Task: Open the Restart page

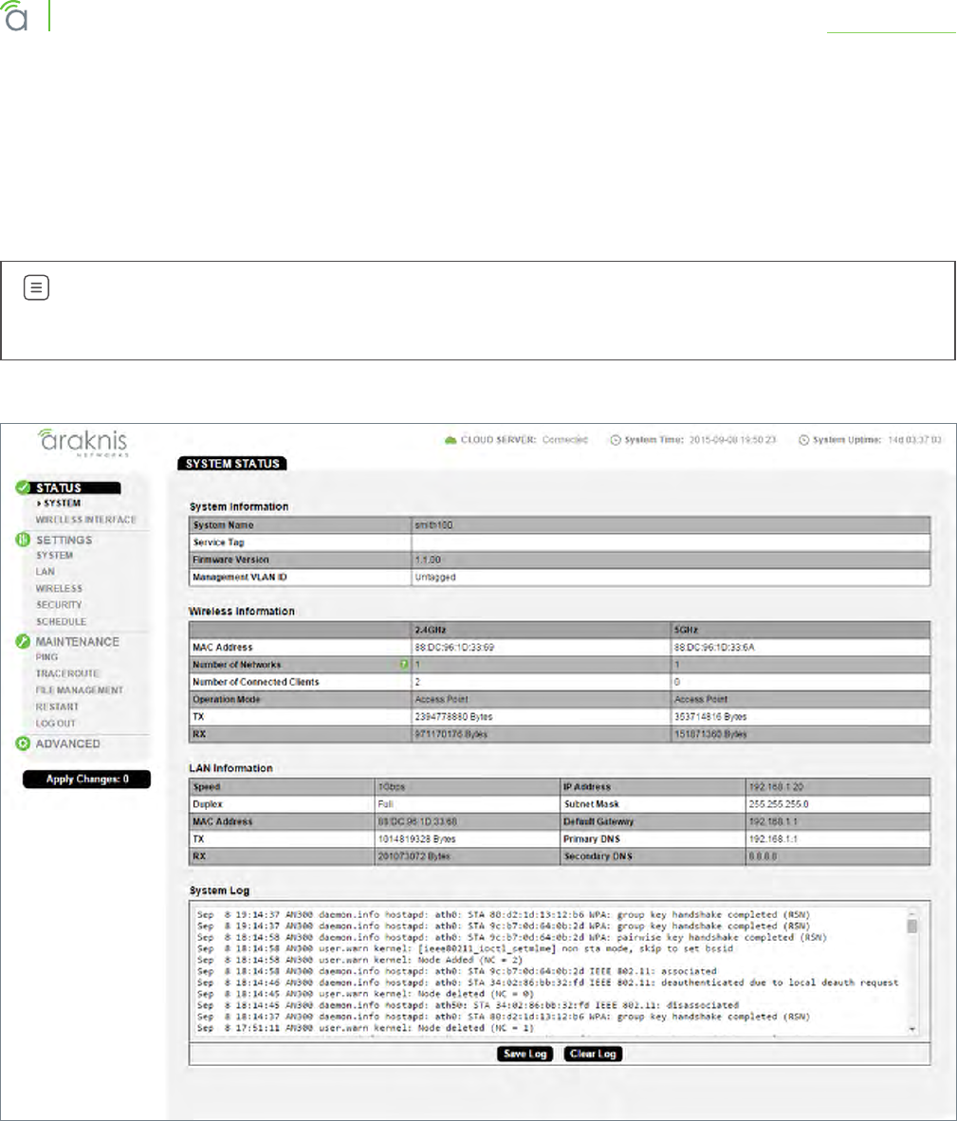Action: [x=57, y=707]
